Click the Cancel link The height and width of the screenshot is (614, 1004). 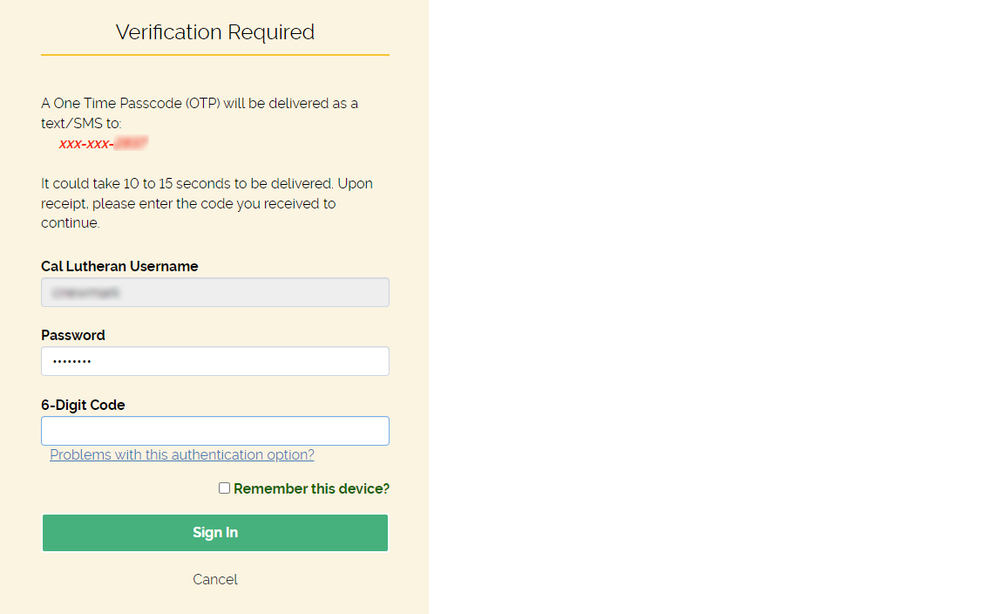tap(214, 579)
